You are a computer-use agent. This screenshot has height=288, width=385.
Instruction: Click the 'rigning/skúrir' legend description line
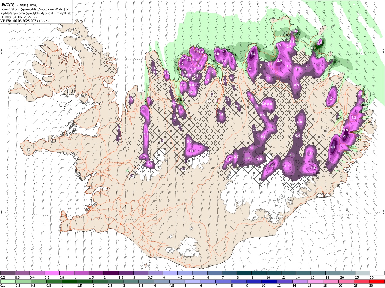35,9
